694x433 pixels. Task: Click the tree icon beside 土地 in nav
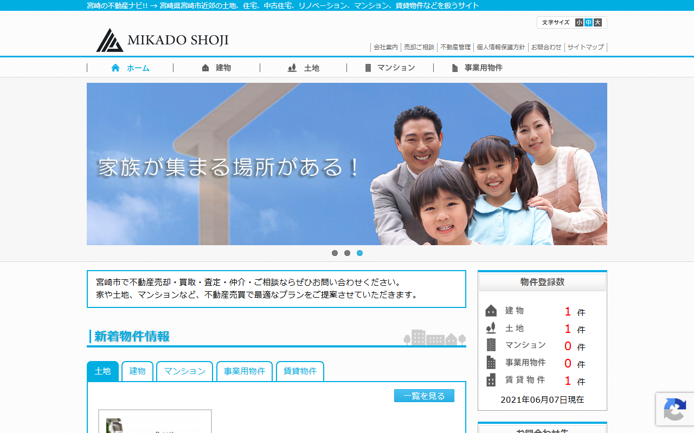coord(292,68)
